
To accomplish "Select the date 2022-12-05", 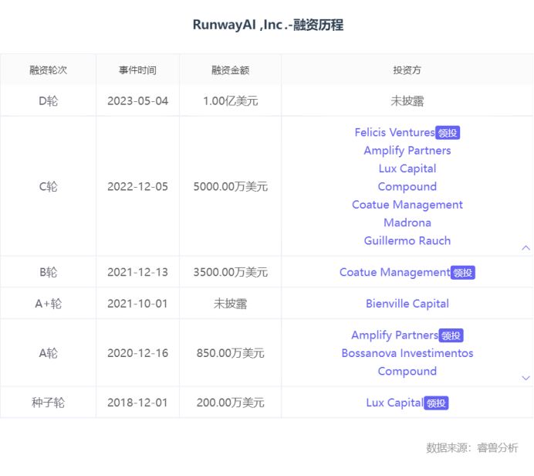I will [137, 186].
